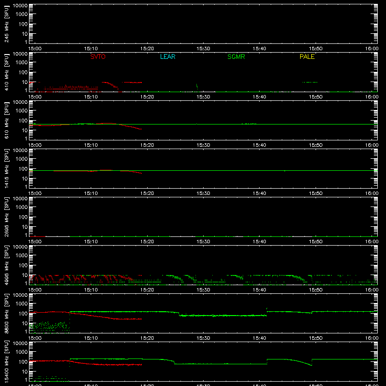Click 10000 tick on 8800 MHz y-axis
This screenshot has height=386, width=386.
click(20, 295)
